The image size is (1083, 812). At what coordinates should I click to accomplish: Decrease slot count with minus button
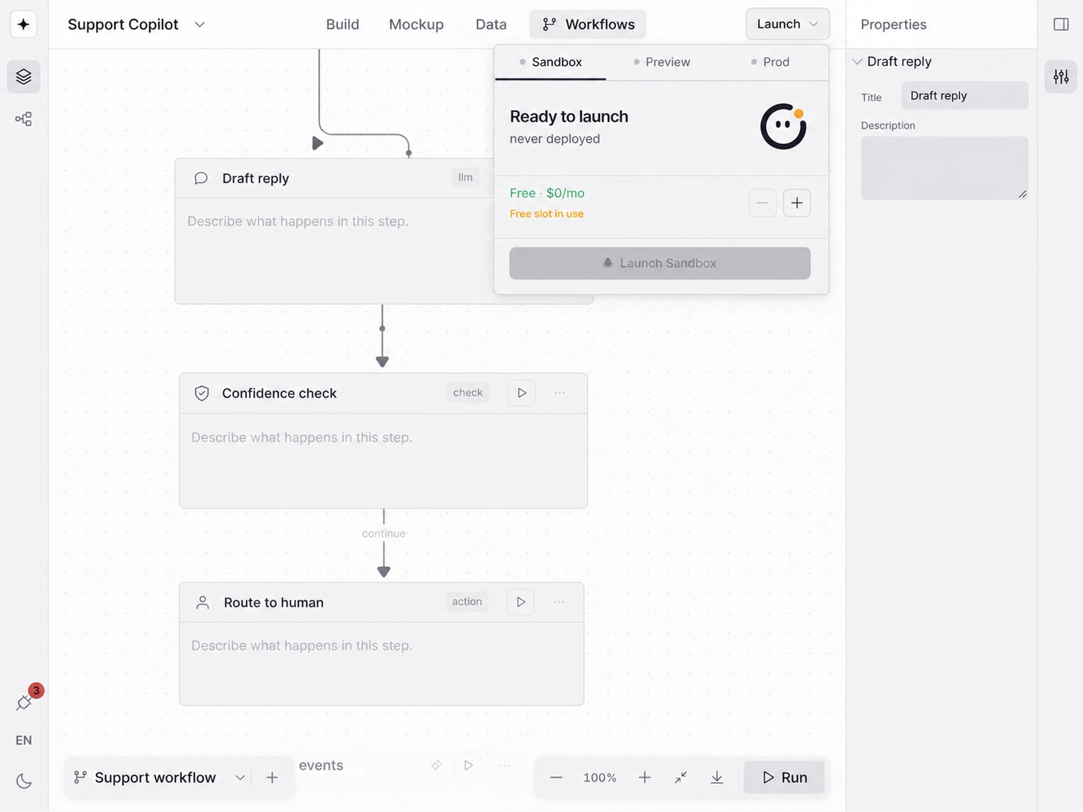(x=762, y=203)
